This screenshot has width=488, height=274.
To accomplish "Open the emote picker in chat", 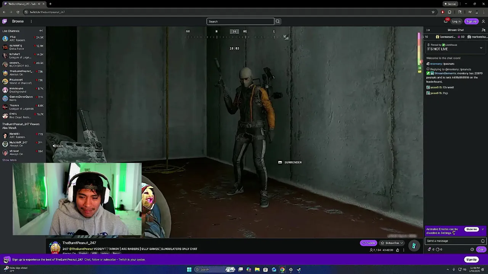I will pos(483,241).
